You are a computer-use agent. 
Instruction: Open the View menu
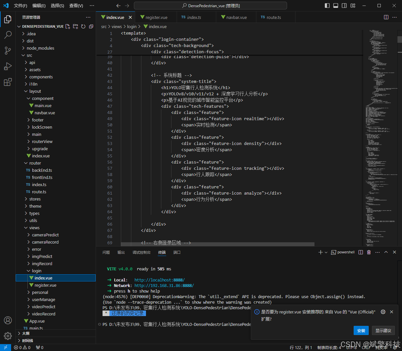[76, 6]
